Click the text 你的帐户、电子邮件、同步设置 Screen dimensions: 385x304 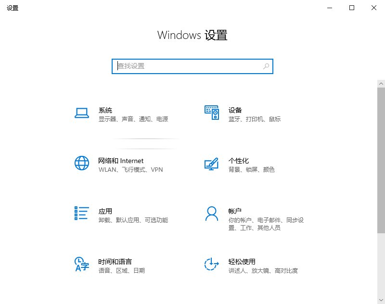coord(266,224)
